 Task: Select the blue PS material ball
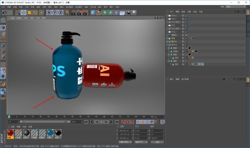(50, 133)
